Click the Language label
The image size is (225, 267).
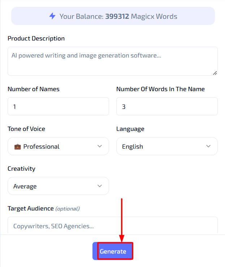(x=130, y=129)
